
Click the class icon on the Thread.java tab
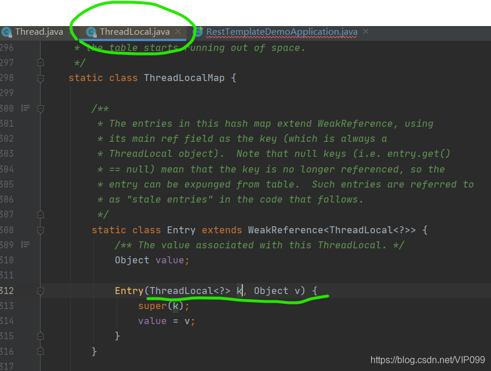[8, 32]
